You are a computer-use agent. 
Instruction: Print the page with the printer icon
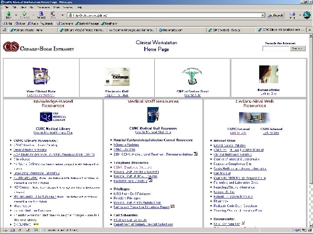coord(293,14)
